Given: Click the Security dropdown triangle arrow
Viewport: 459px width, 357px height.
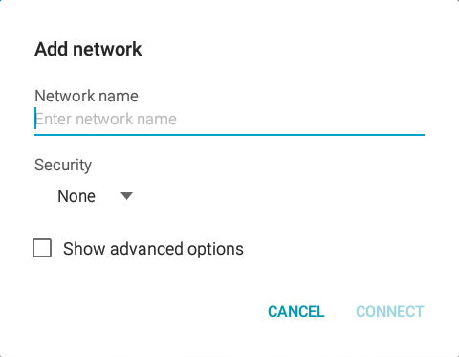Looking at the screenshot, I should pos(126,196).
